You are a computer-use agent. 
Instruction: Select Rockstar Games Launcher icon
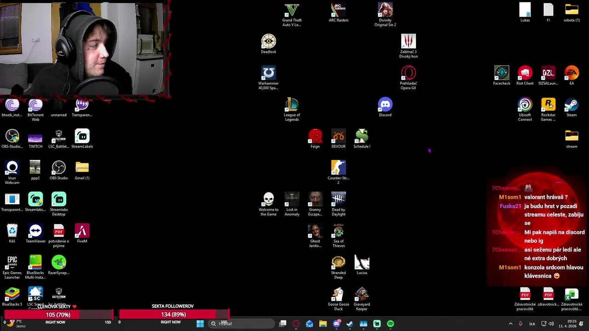coord(548,109)
